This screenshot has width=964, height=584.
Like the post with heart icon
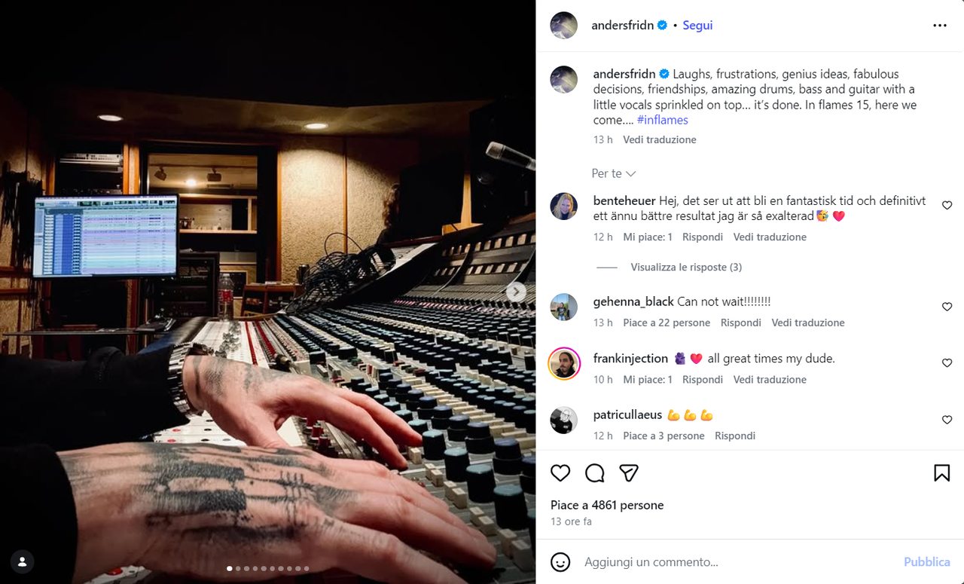[x=560, y=472]
